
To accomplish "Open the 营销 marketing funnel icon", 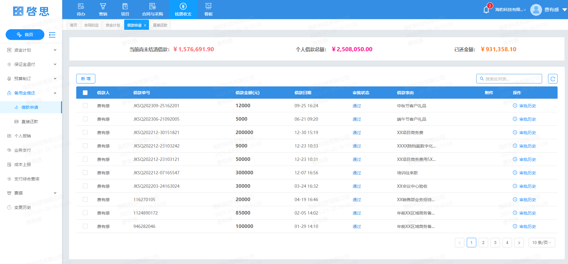I will [x=103, y=6].
